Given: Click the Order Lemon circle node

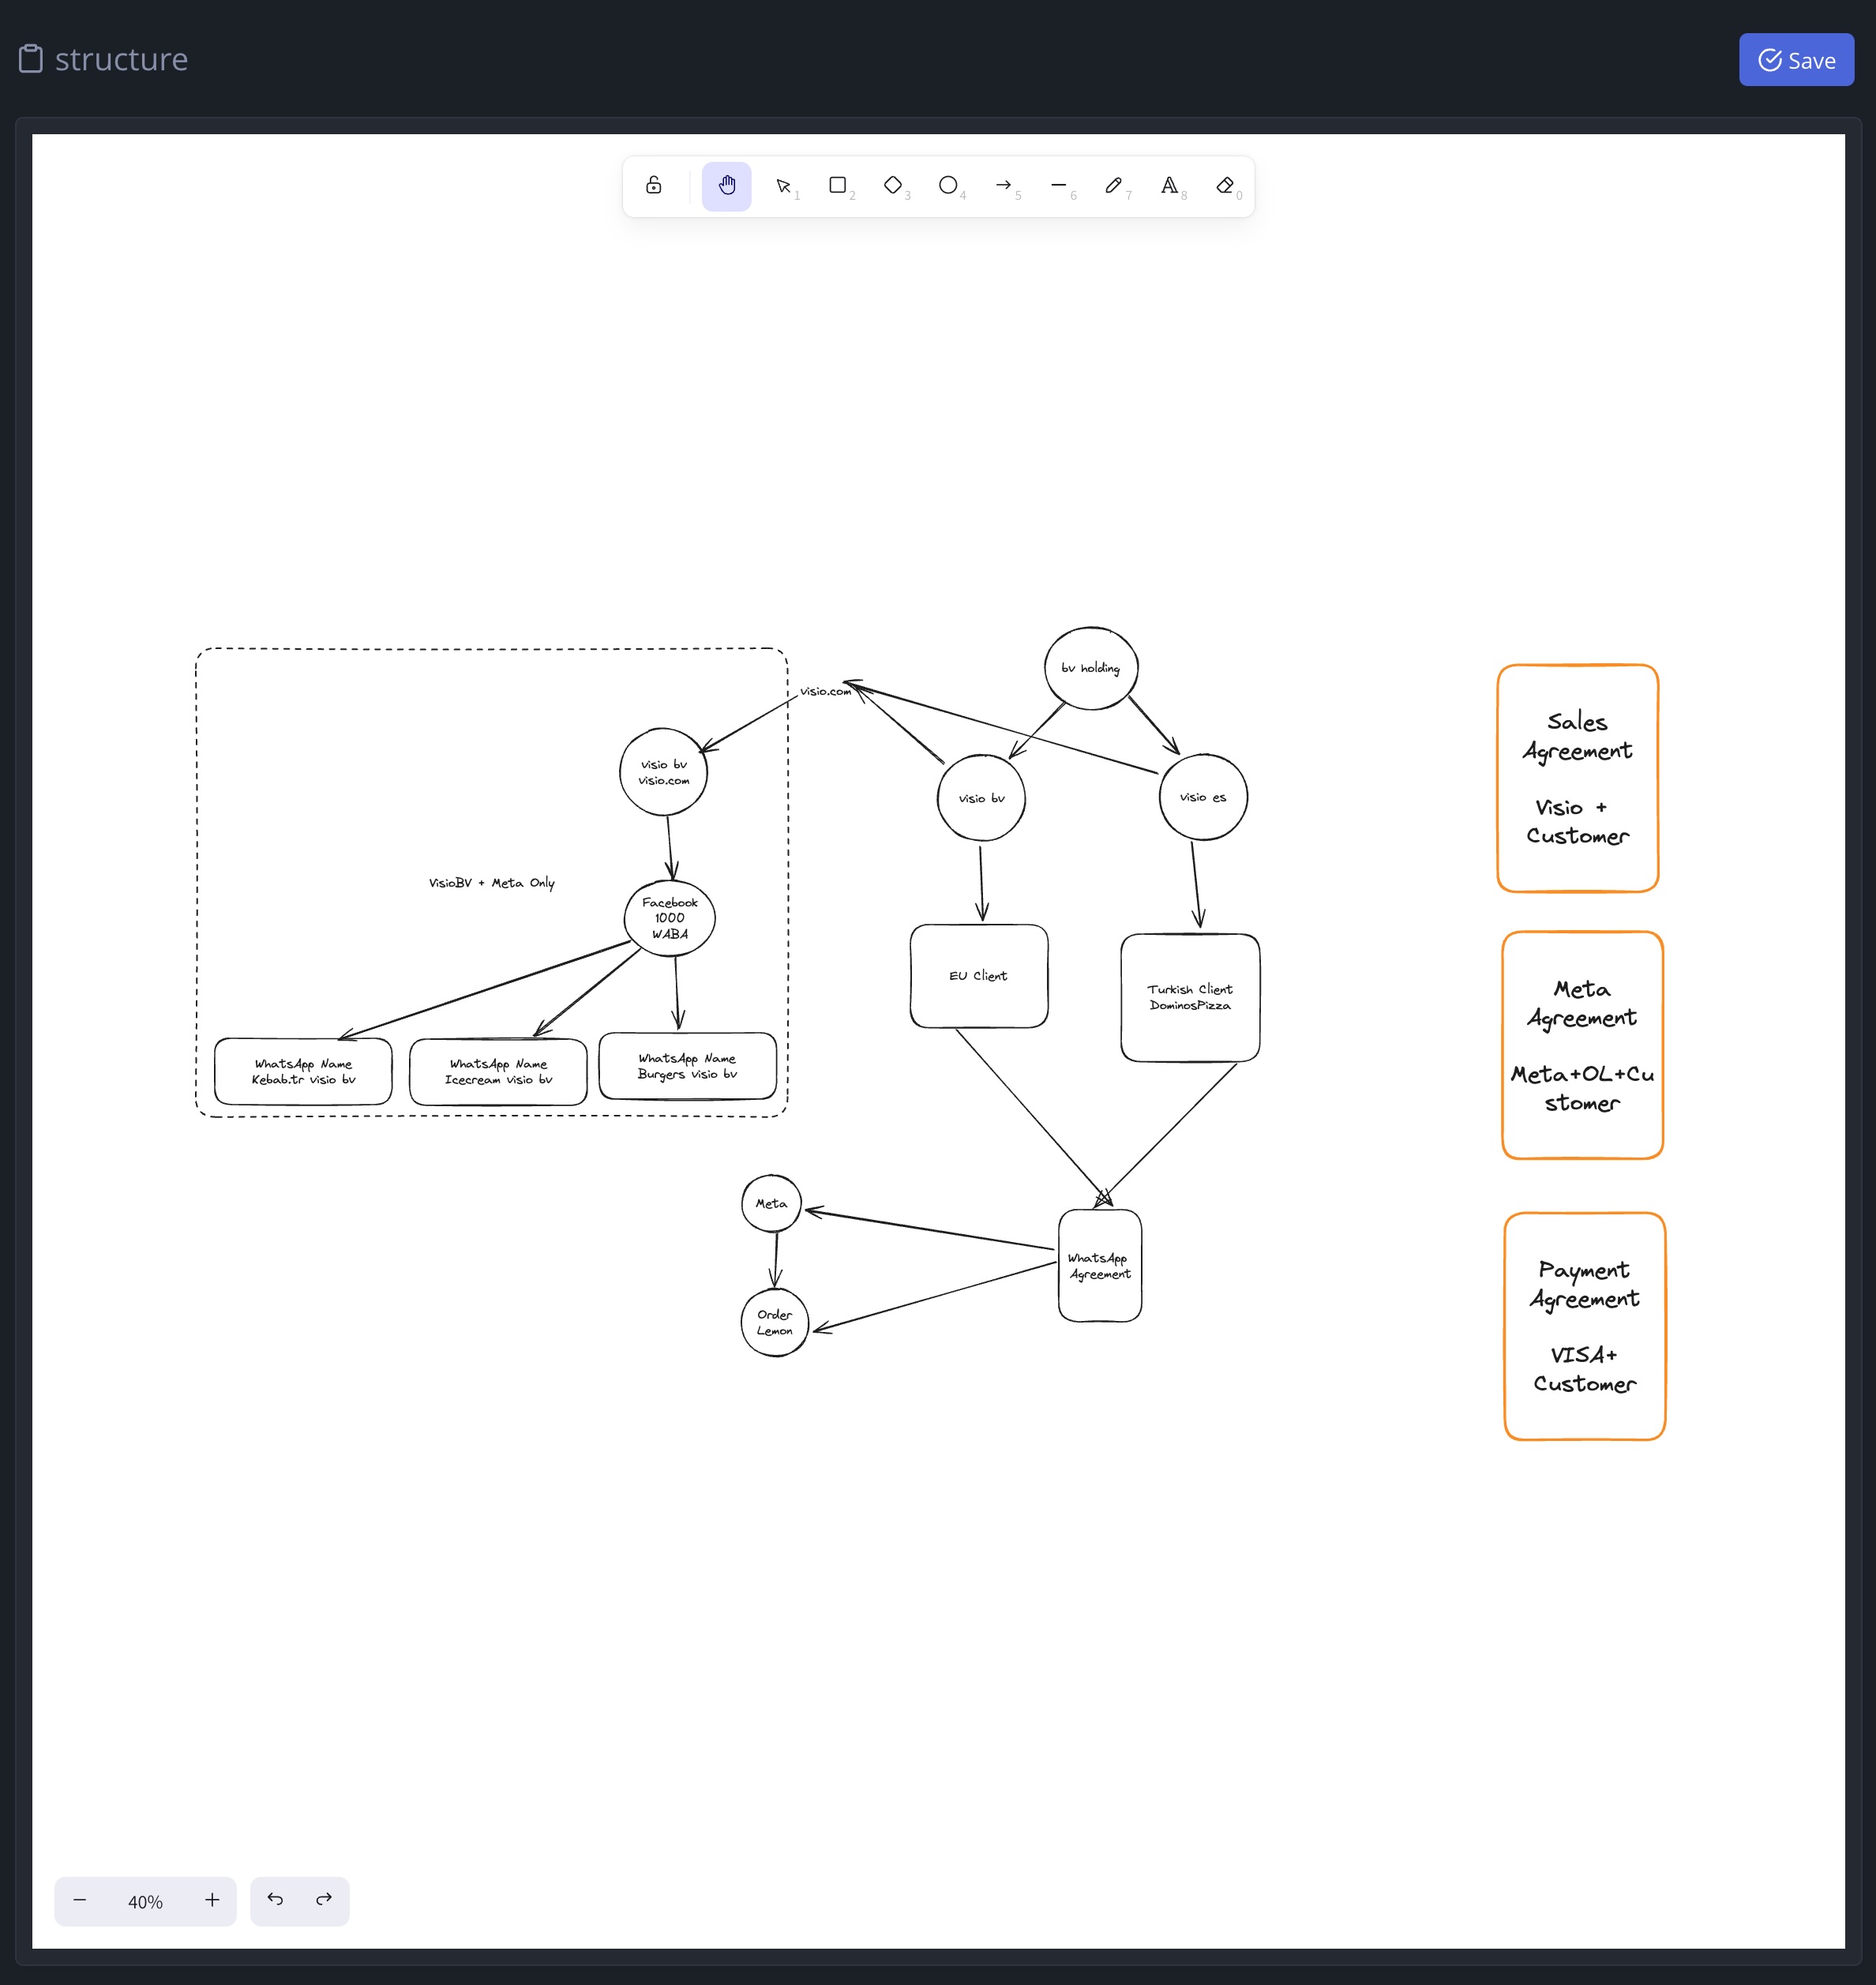Looking at the screenshot, I should point(775,1323).
